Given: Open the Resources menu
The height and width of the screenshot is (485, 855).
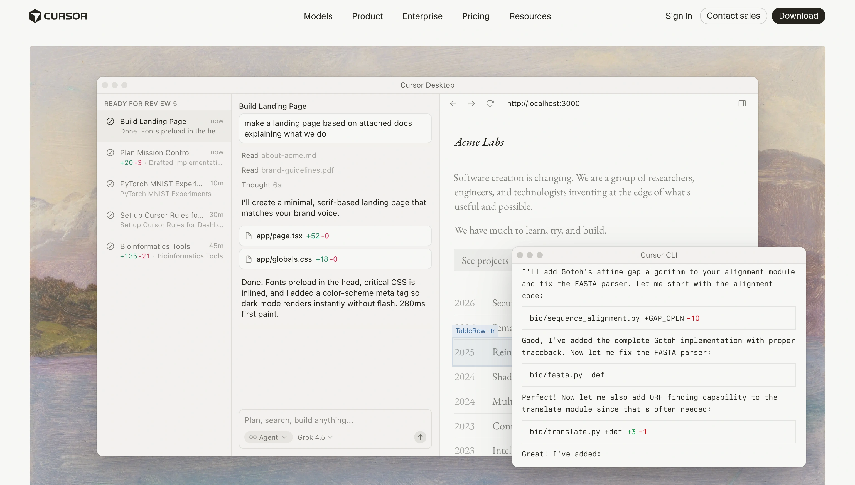Looking at the screenshot, I should pyautogui.click(x=530, y=16).
